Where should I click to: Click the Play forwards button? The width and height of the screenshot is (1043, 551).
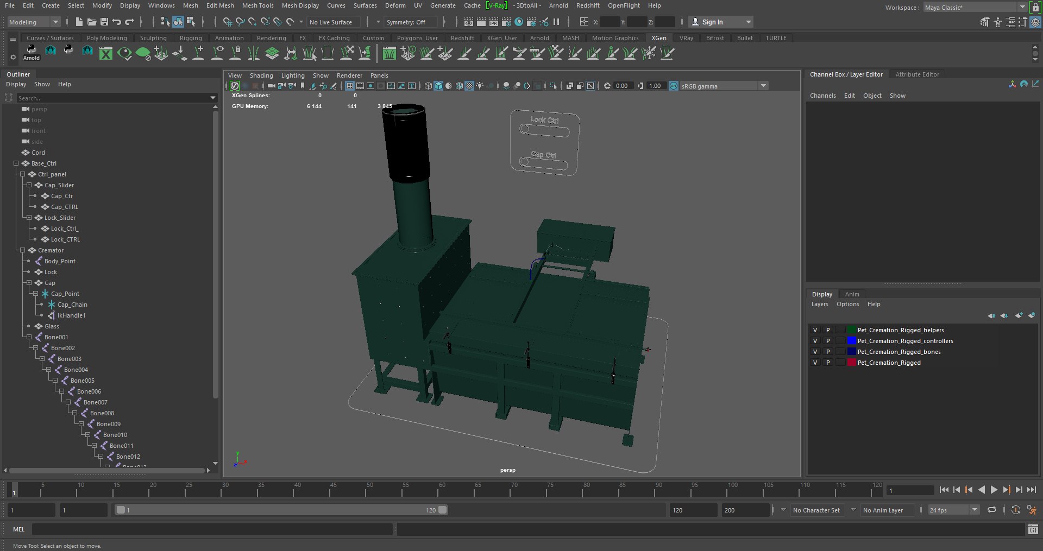point(994,490)
